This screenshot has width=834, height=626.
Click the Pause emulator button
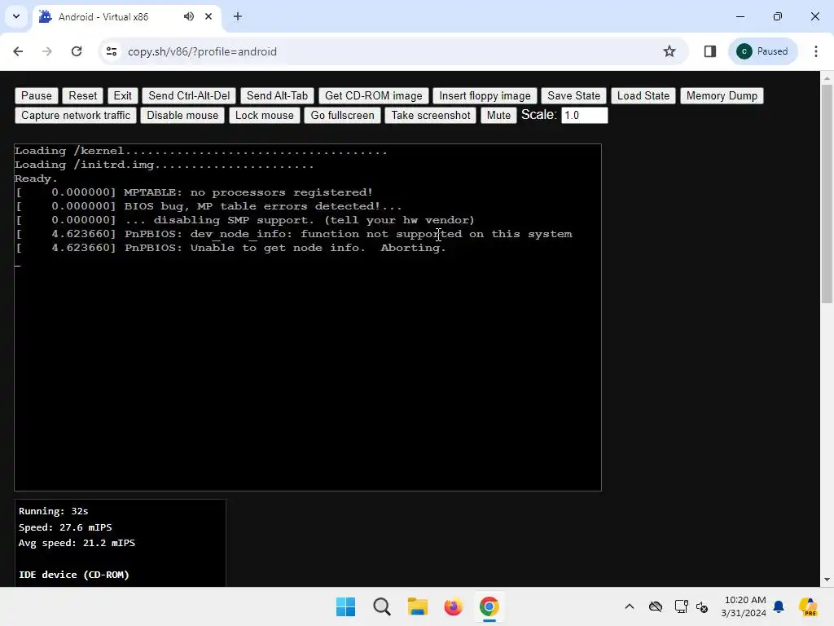coord(36,96)
